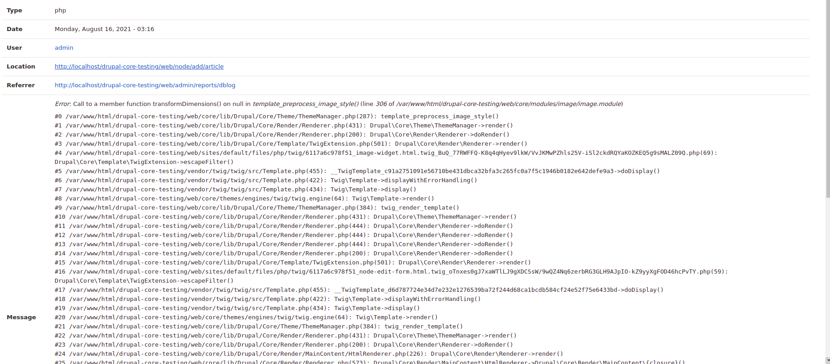
Task: Click the Location row label
Action: [21, 67]
